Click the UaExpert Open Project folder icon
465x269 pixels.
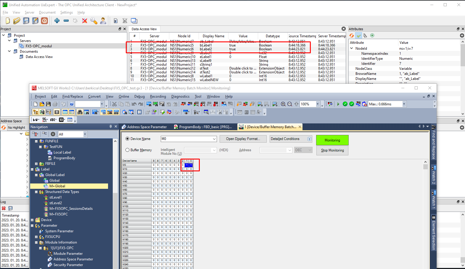(17, 21)
